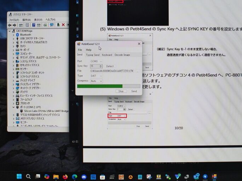Open Discord from the taskbar

click(84, 177)
